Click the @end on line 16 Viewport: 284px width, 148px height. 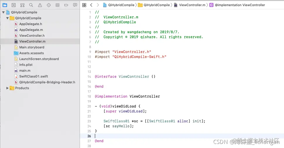coord(99,87)
